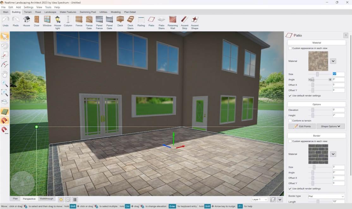
Task: Switch to the Swimming Pool tab
Action: [88, 12]
